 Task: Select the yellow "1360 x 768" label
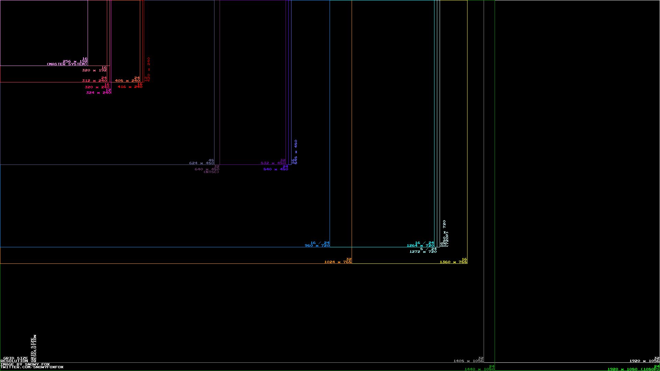(x=453, y=262)
